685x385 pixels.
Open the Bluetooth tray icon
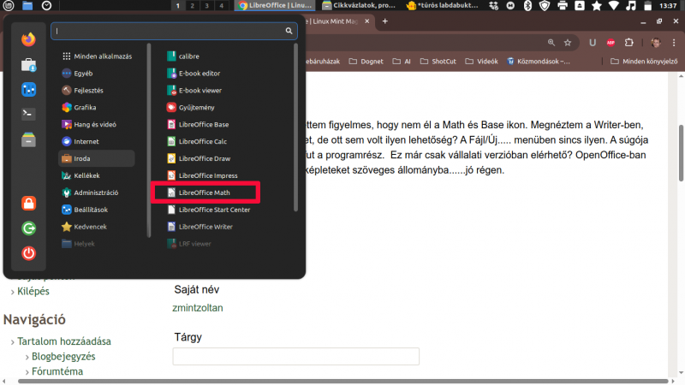click(x=527, y=5)
